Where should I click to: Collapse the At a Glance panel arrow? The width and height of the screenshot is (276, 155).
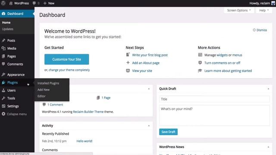[149, 89]
